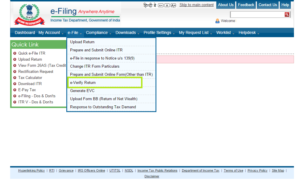Open IRS Officers Online footer link
298x180 pixels.
(92, 171)
